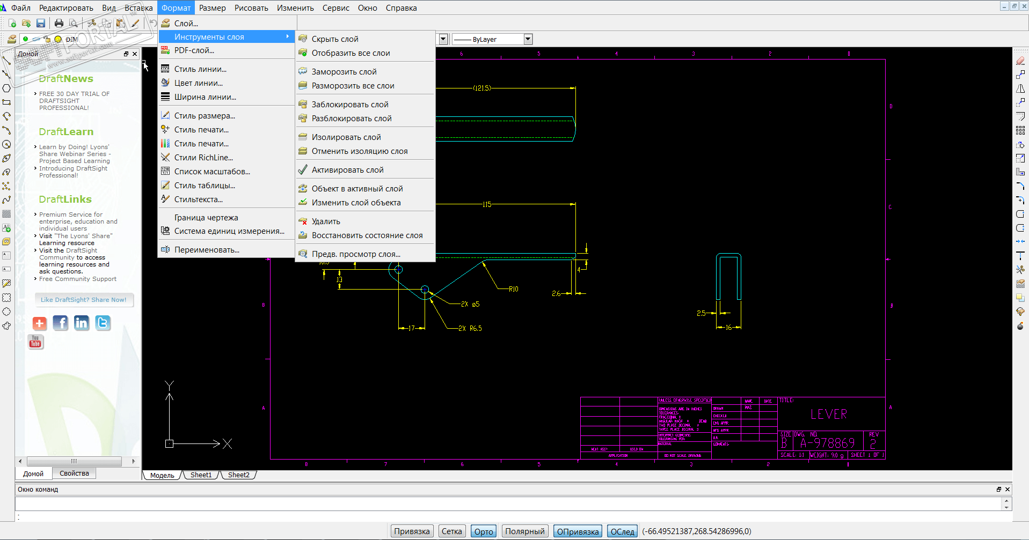Switch to the Sheet1 tab

pyautogui.click(x=201, y=475)
